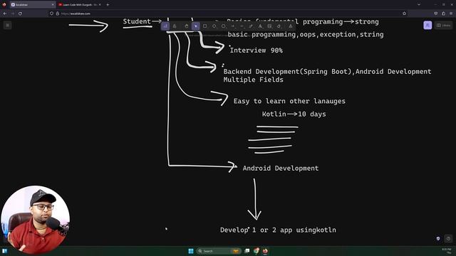Close the Learn Code With Durgesh tab
The height and width of the screenshot is (256, 456).
coord(100,5)
